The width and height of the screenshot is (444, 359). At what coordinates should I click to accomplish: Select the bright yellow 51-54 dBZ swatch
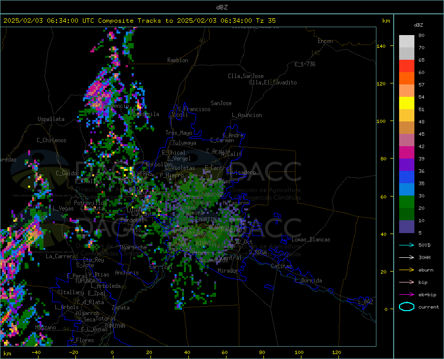407,103
